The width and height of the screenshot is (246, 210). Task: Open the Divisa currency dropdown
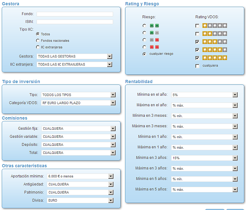[x=80, y=201]
